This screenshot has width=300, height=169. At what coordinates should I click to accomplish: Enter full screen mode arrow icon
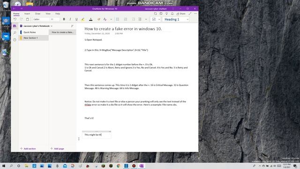click(x=190, y=14)
